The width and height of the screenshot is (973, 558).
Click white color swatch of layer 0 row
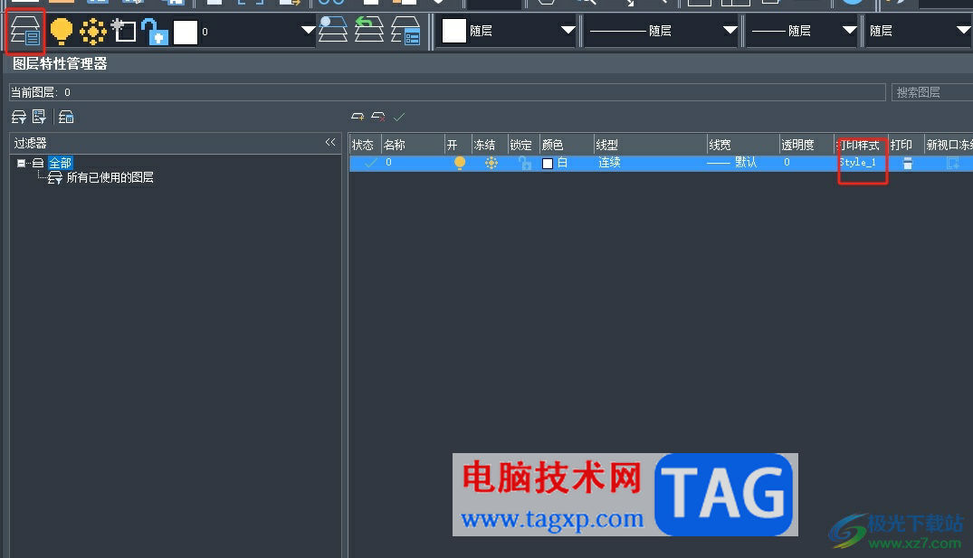click(548, 163)
